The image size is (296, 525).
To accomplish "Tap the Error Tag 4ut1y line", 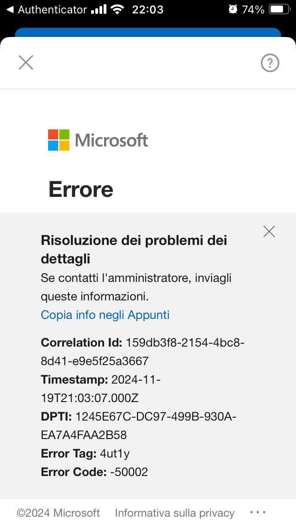I will 85,454.
